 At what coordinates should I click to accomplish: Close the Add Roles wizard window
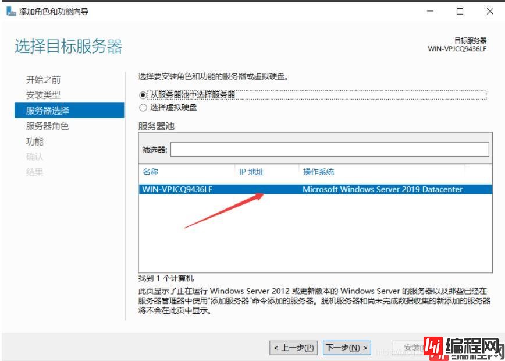pos(489,12)
